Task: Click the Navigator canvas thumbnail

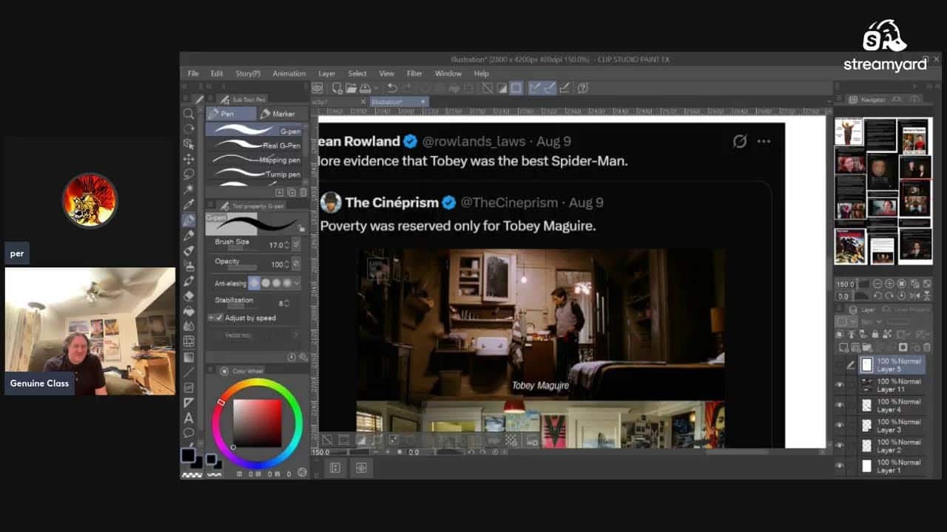Action: coord(883,191)
